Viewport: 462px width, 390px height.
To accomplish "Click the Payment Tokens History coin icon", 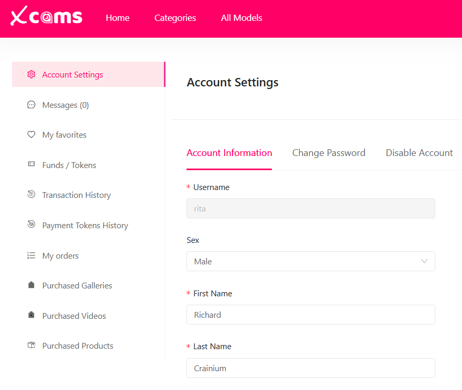I will click(x=31, y=225).
